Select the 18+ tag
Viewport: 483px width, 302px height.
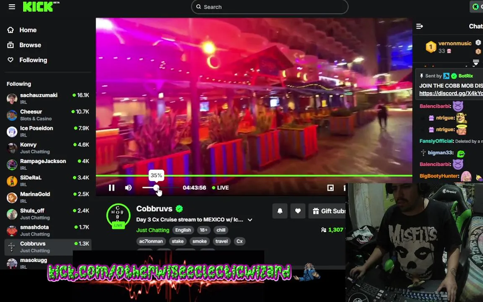tap(204, 230)
